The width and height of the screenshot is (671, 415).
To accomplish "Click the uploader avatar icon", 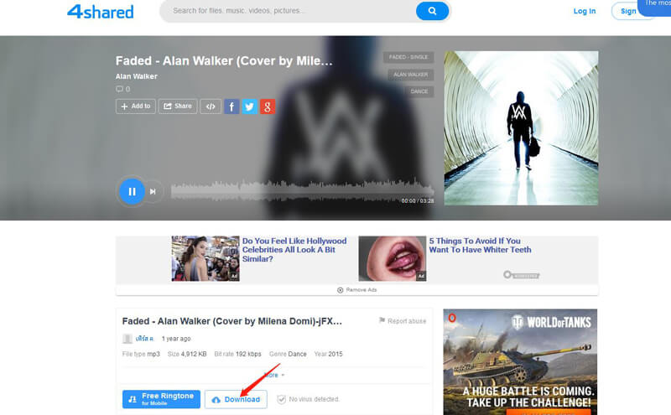I will (127, 339).
